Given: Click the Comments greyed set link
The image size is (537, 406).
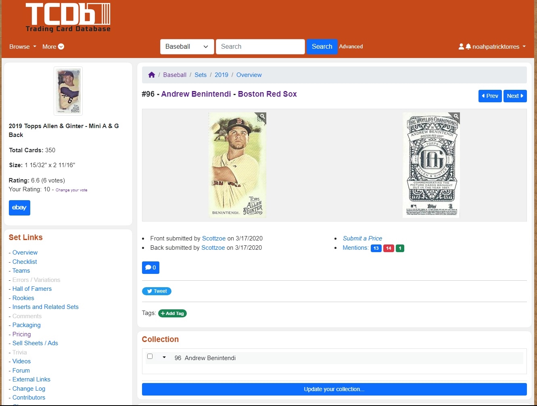Looking at the screenshot, I should (27, 316).
